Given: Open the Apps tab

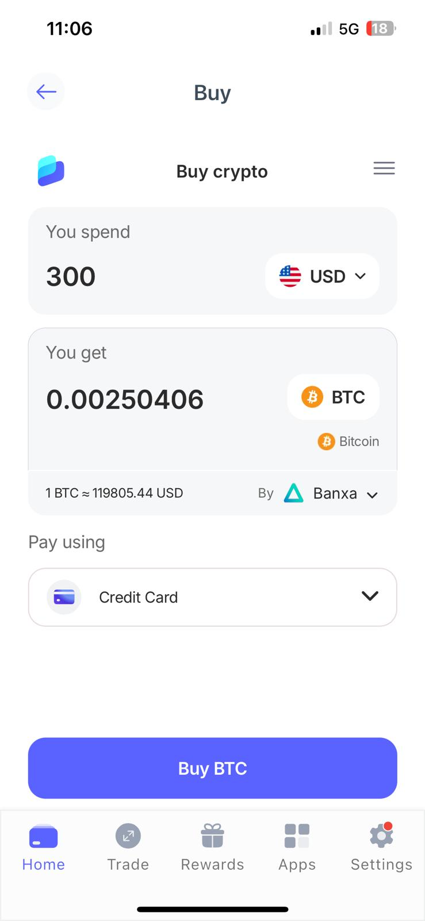Looking at the screenshot, I should pyautogui.click(x=297, y=846).
